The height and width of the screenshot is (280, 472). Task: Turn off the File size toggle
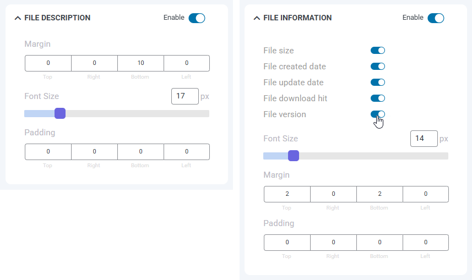click(378, 51)
